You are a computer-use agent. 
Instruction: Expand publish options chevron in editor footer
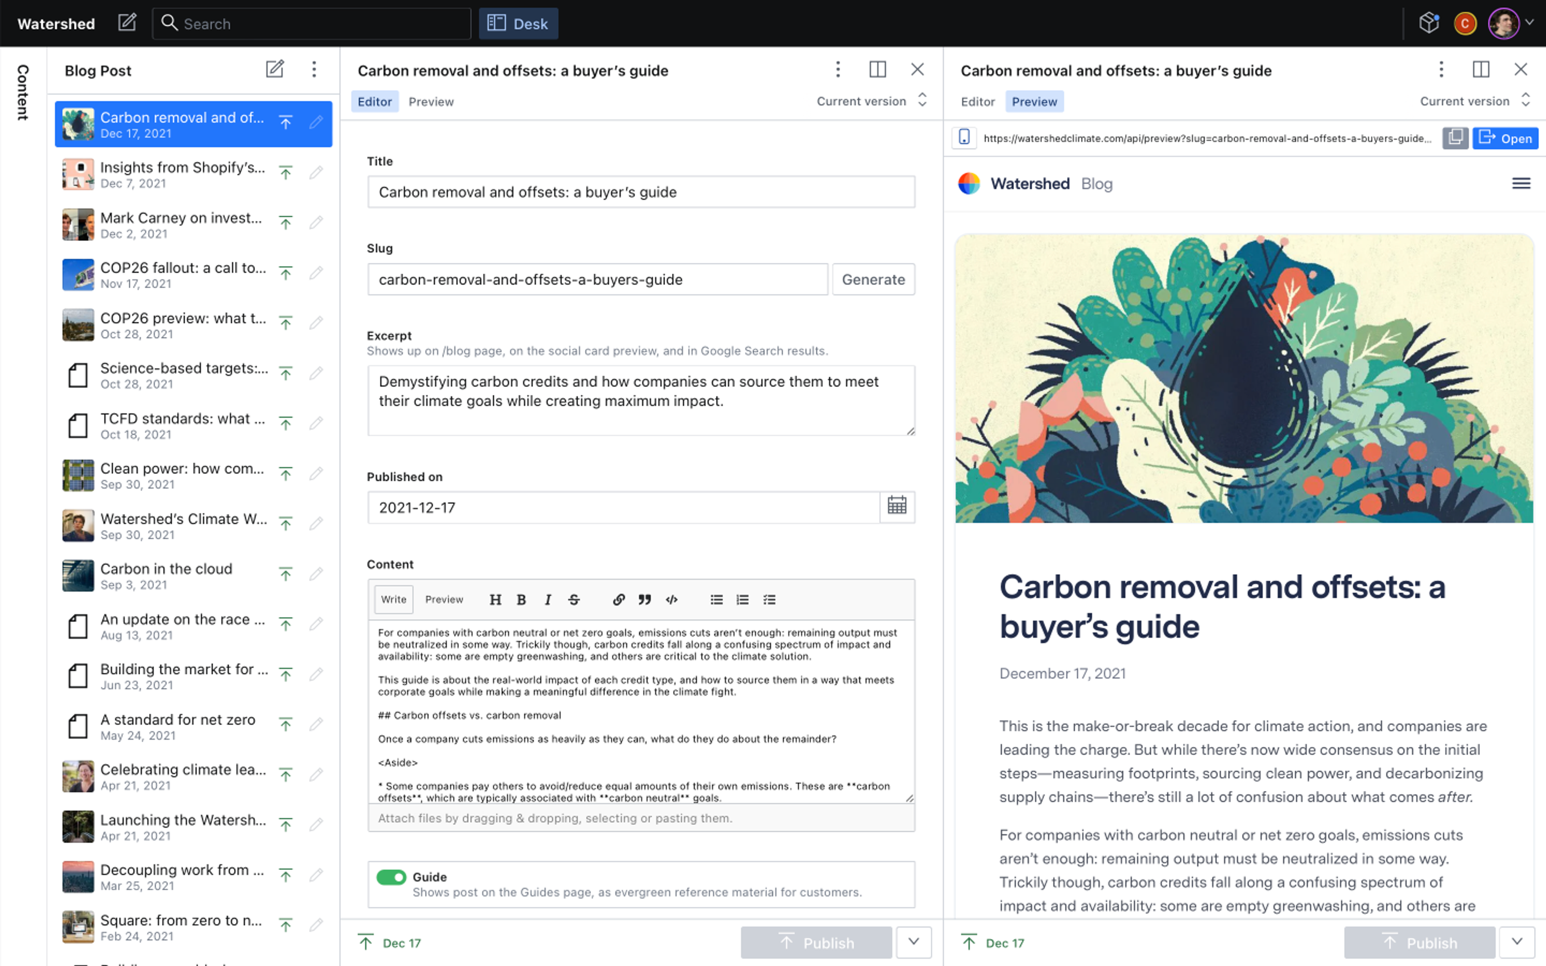coord(914,942)
